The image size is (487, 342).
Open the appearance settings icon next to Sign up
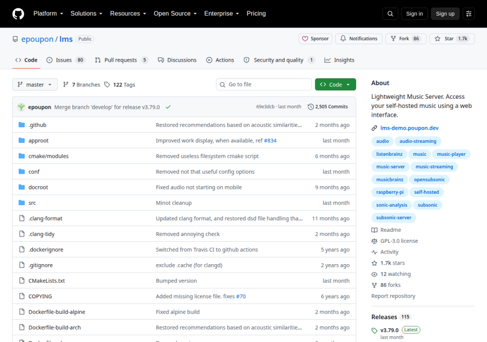pos(468,14)
